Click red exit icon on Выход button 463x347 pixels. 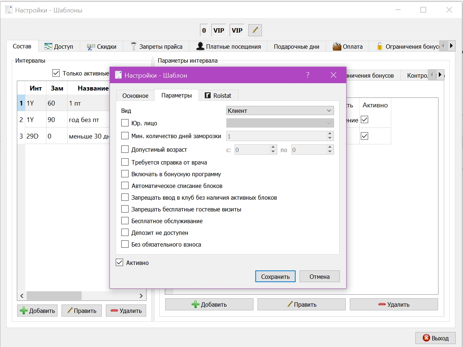426,338
